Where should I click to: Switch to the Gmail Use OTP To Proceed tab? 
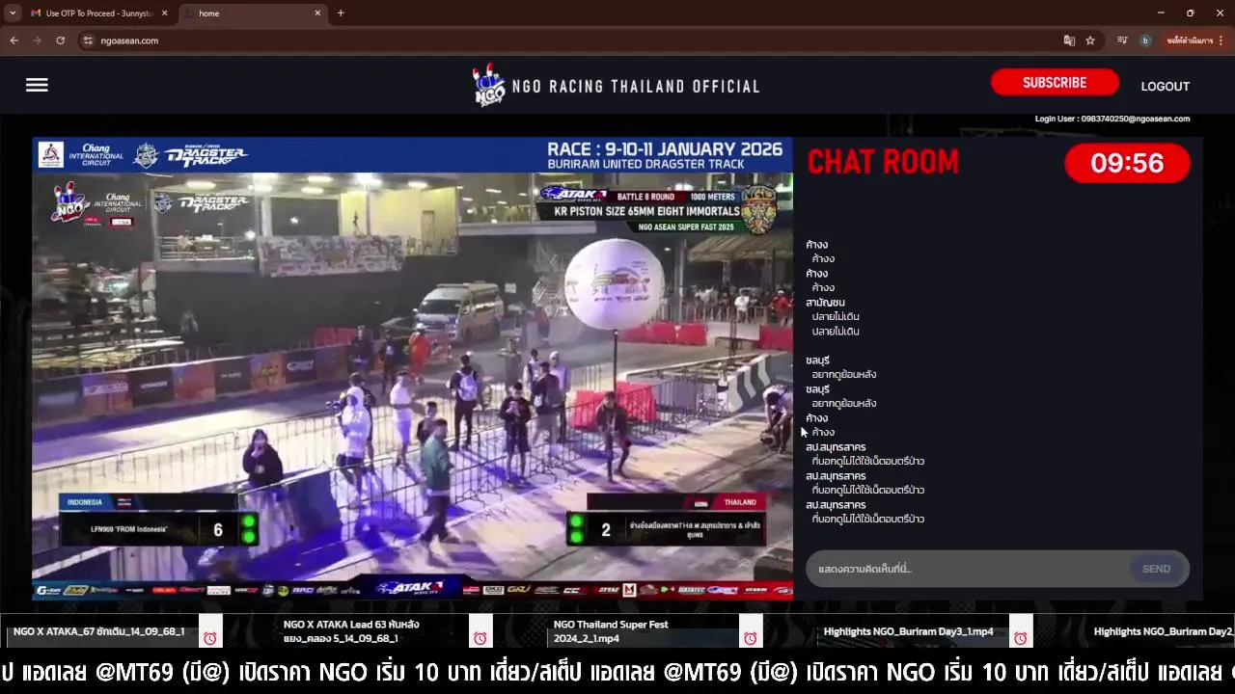coord(100,13)
